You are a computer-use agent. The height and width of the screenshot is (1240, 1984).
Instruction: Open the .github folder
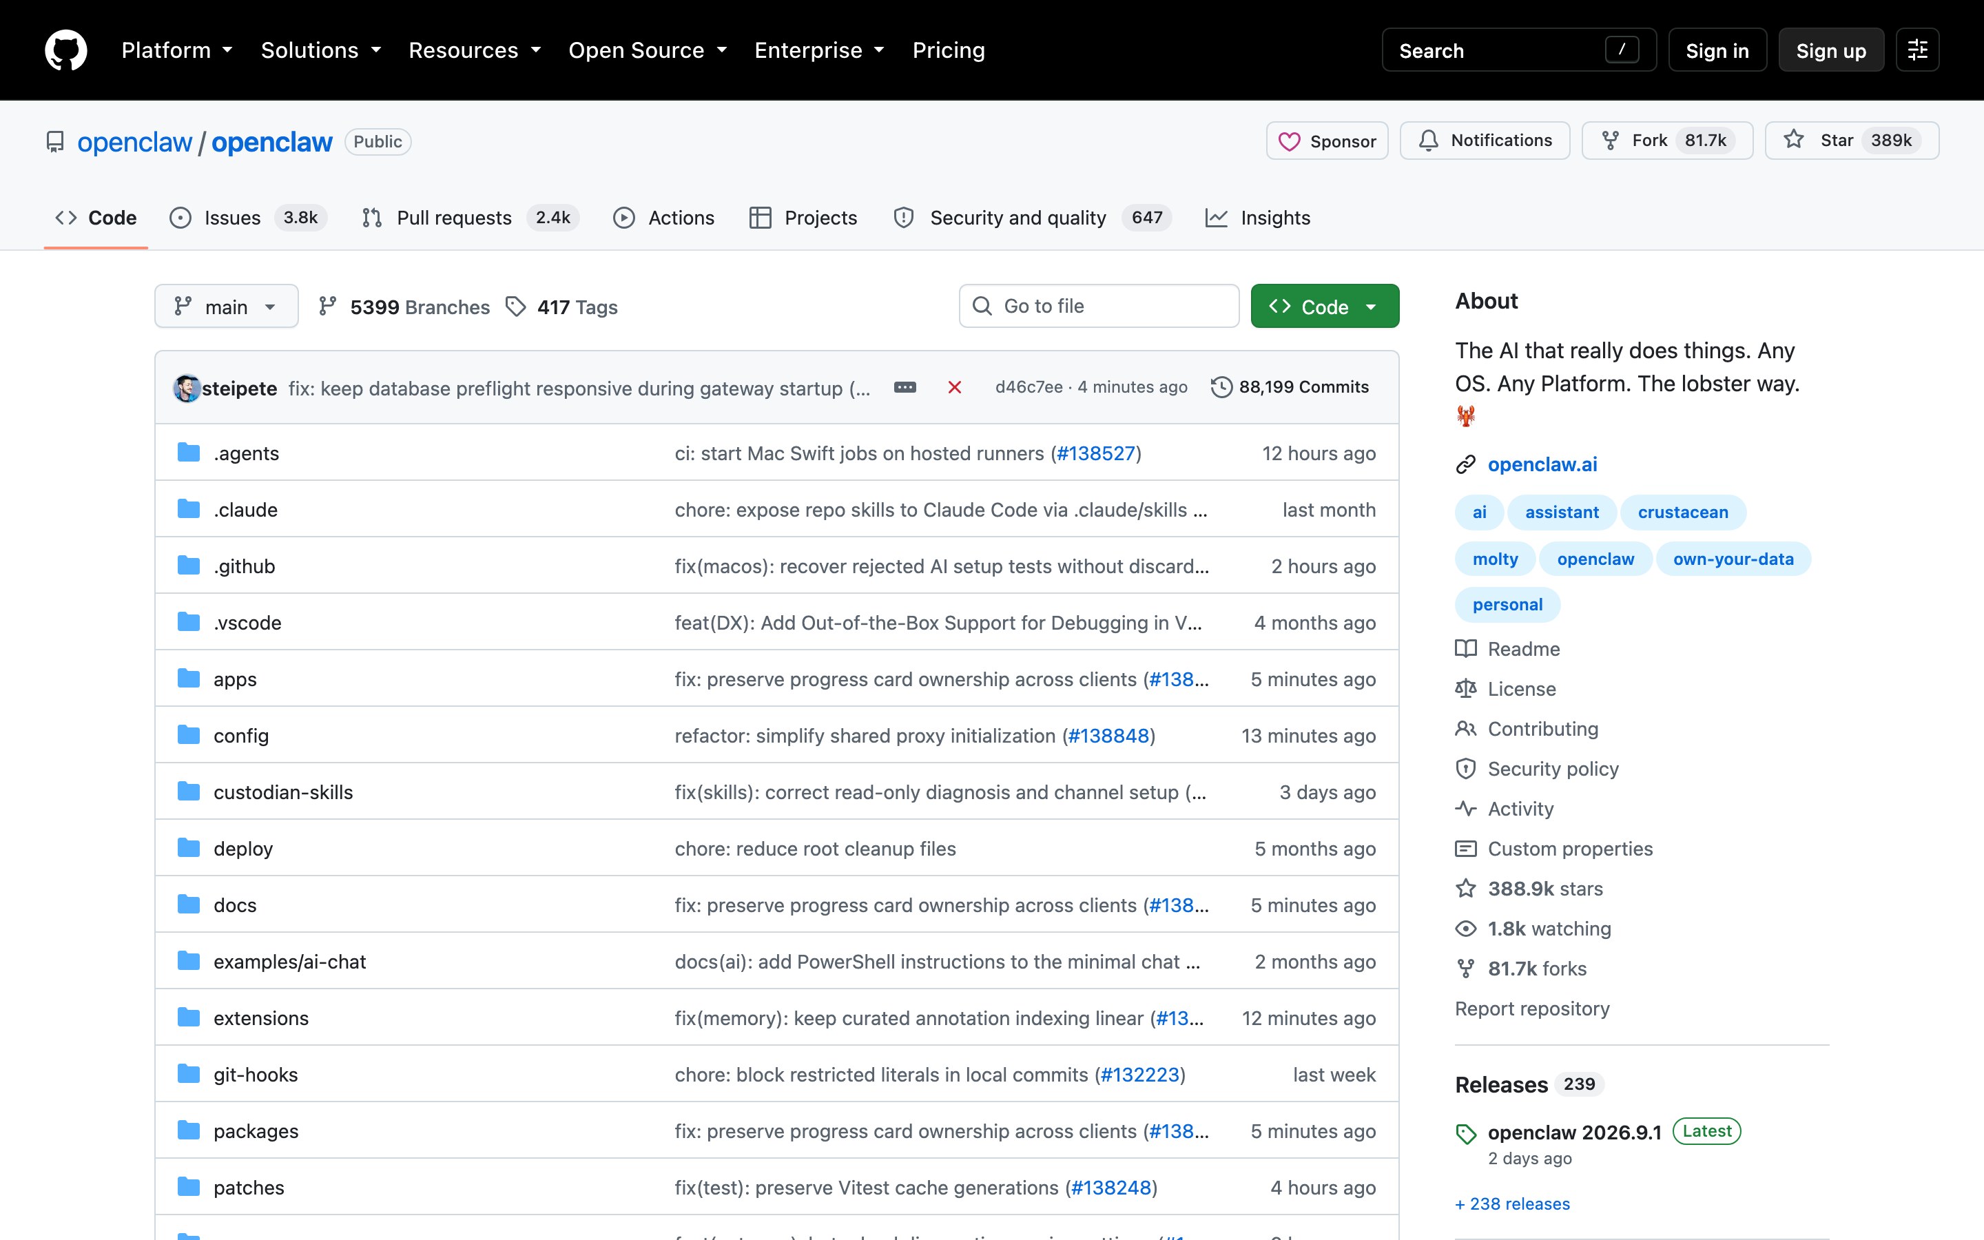245,566
